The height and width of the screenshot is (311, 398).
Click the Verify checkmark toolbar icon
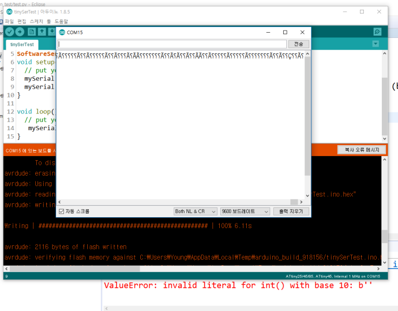pos(10,32)
